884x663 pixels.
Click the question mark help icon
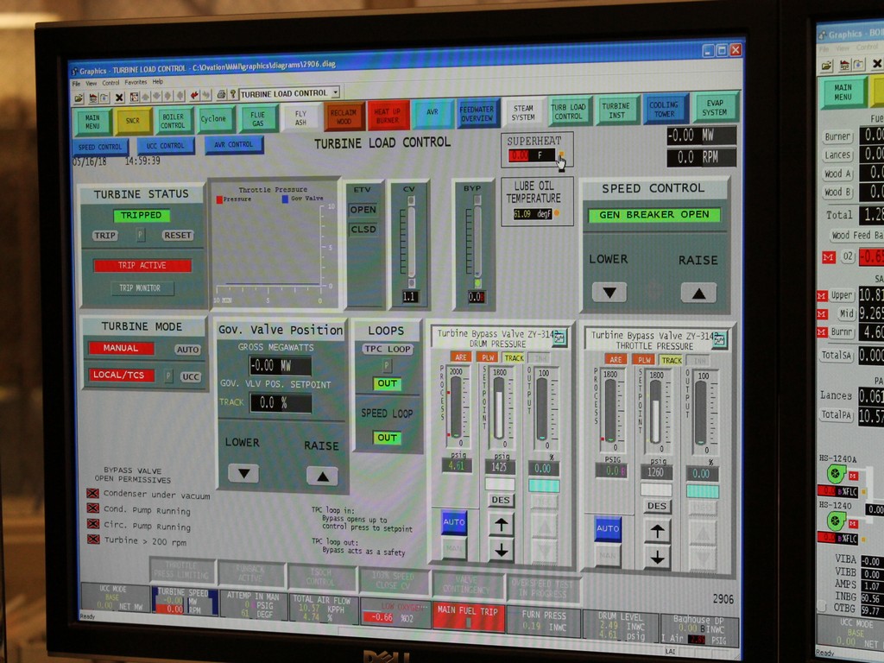coord(232,94)
